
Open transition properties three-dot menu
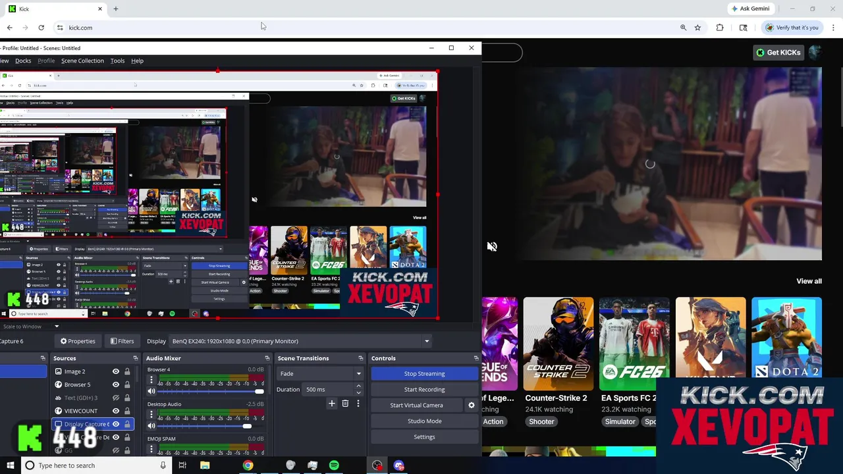pyautogui.click(x=358, y=404)
